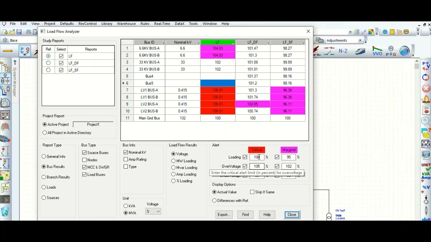Viewport: 431px width, 242px height.
Task: Open the LF column filter dropdown
Action: point(233,43)
